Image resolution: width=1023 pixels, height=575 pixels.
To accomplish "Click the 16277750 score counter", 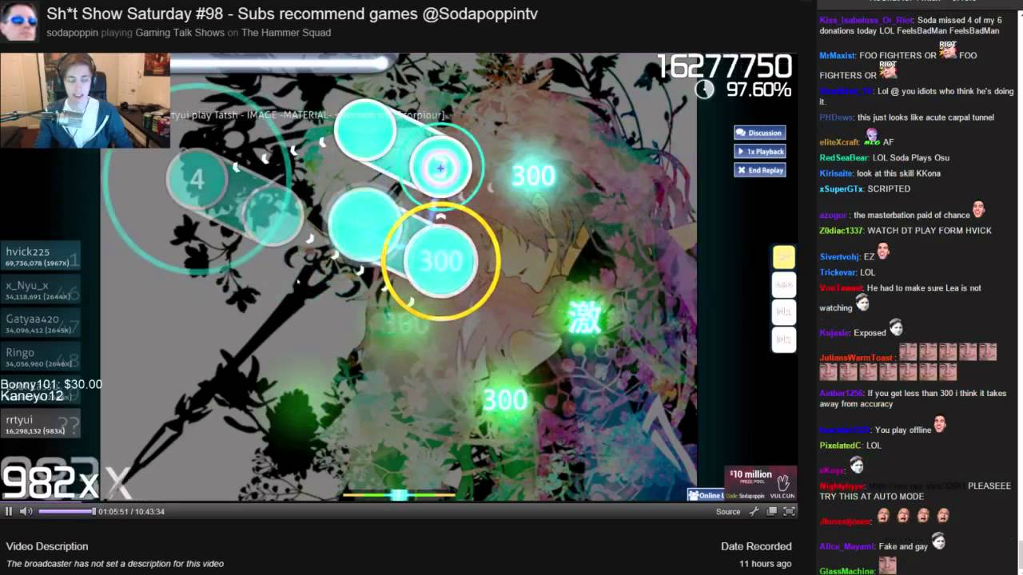I will point(724,66).
